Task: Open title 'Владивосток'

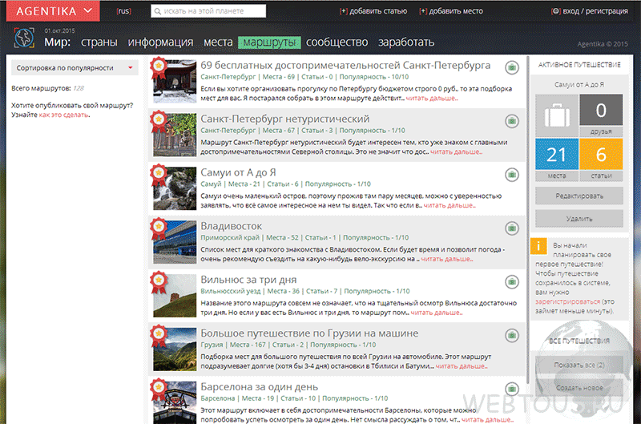Action: [232, 226]
